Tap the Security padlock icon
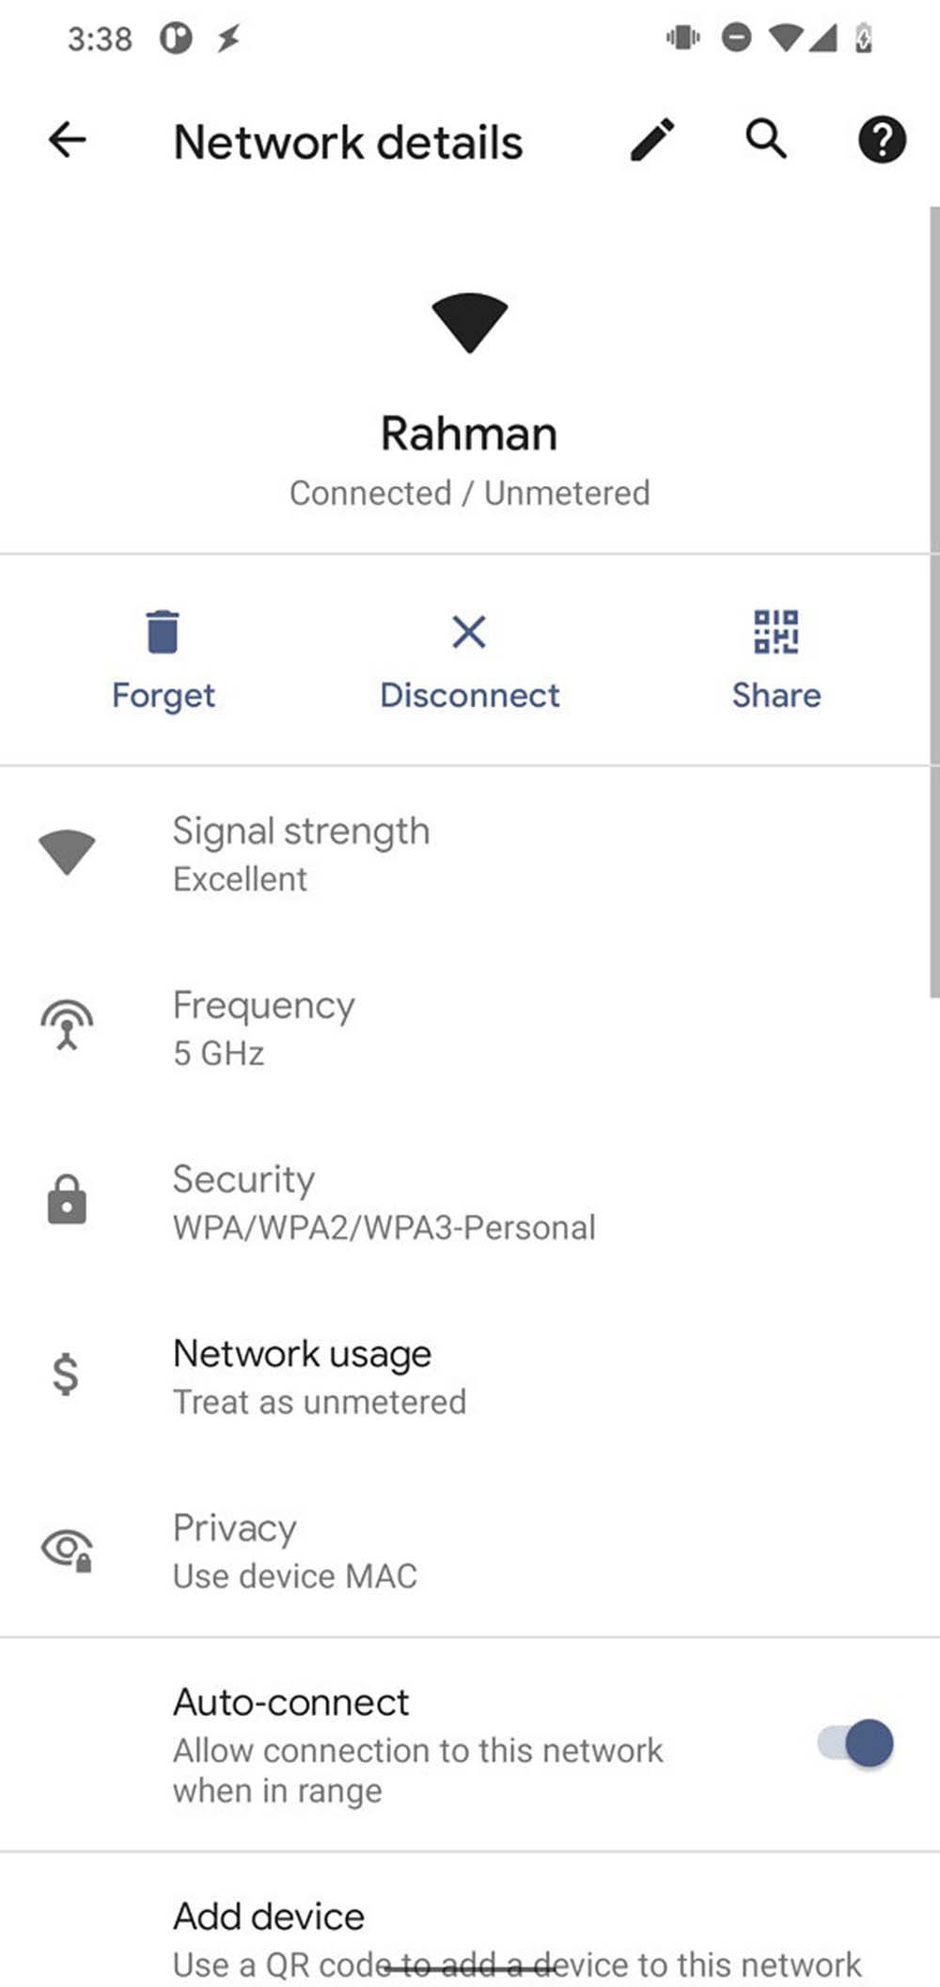This screenshot has width=940, height=1987. 67,1200
